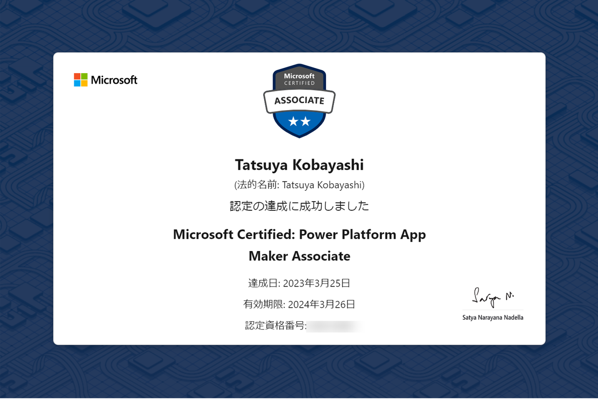Click the legal name line in parentheses
This screenshot has height=399, width=598.
tap(299, 185)
